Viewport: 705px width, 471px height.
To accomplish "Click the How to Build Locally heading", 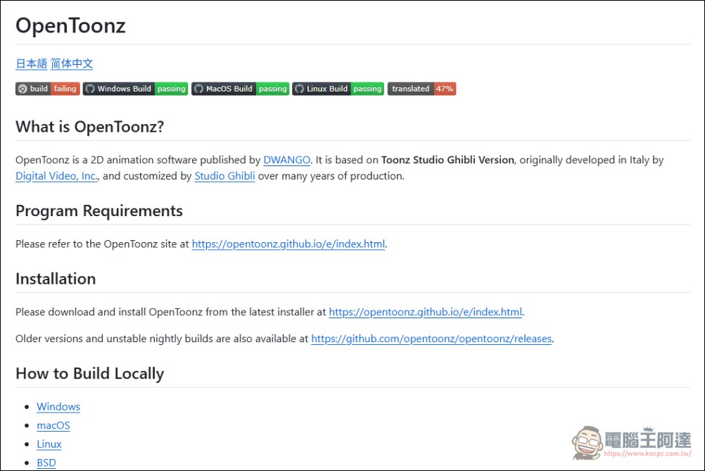I will (90, 373).
